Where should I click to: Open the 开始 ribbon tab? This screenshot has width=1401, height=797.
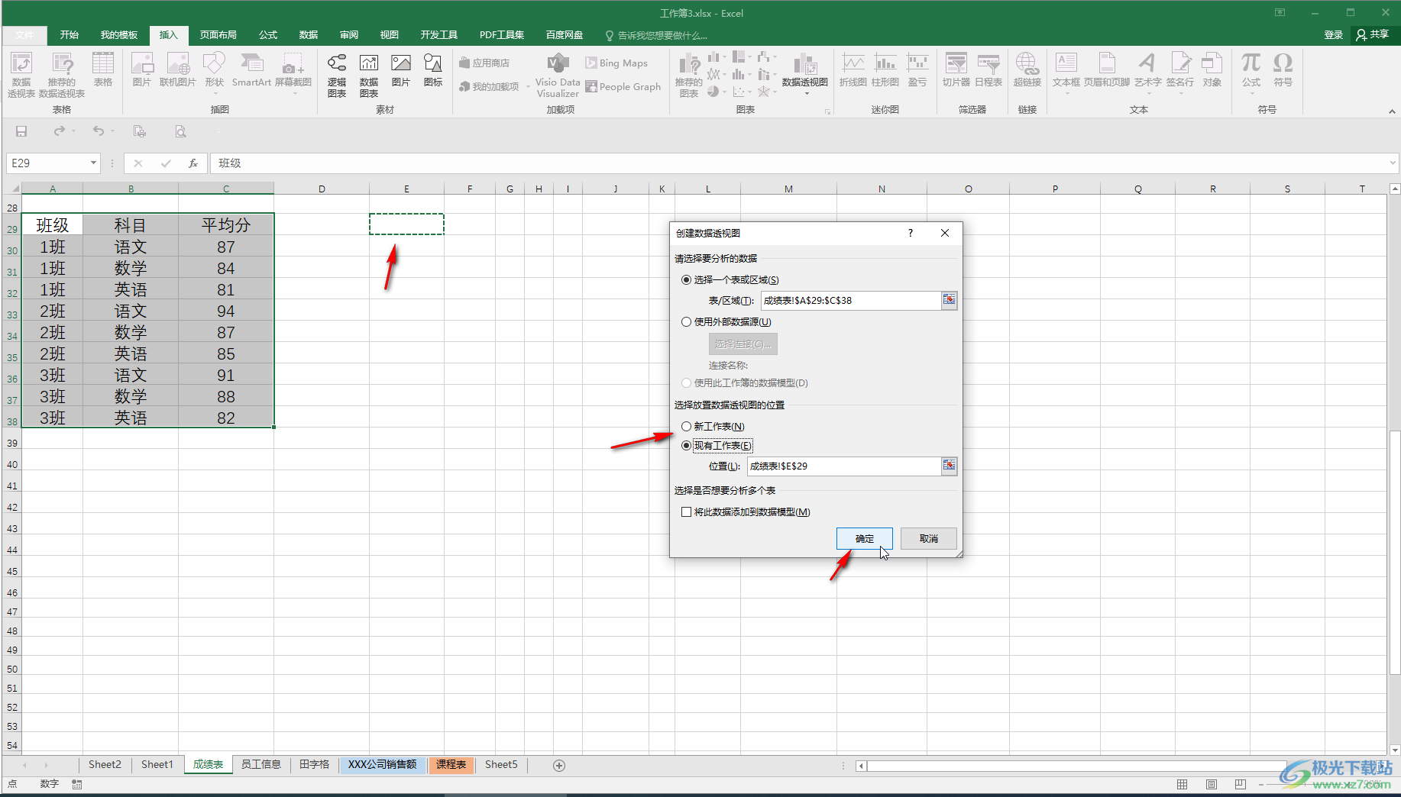tap(70, 34)
